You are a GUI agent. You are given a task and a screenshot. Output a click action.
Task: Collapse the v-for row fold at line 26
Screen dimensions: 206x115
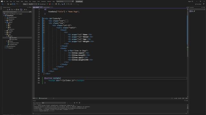click(44, 50)
